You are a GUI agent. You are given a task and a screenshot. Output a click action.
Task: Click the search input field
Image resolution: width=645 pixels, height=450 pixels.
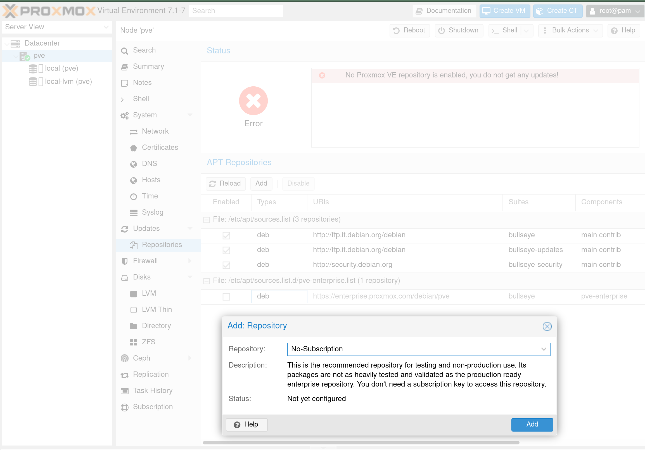point(236,11)
